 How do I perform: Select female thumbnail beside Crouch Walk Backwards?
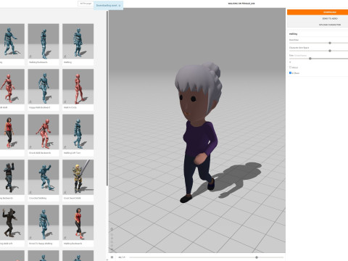click(12, 132)
